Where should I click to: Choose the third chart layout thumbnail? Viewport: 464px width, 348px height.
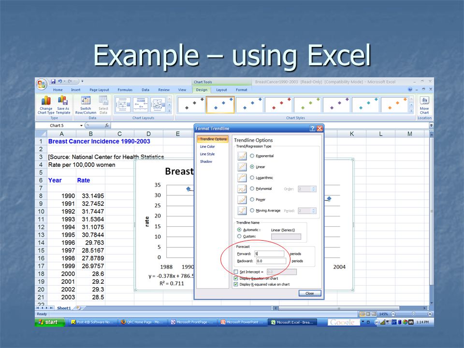click(x=158, y=105)
